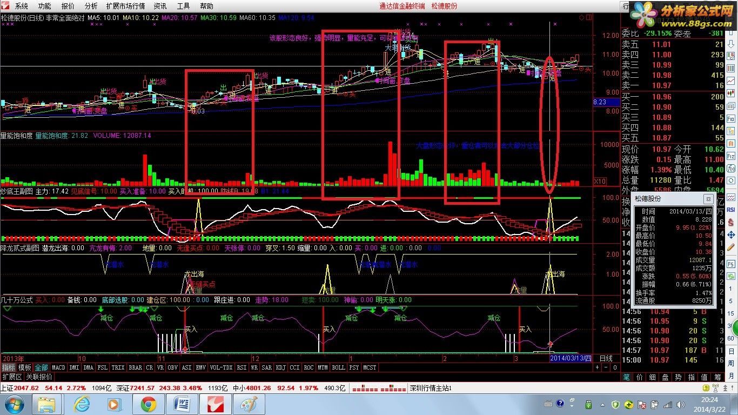Viewport: 738px width, 415px height.
Task: Open the 系统 menu
Action: point(21,6)
